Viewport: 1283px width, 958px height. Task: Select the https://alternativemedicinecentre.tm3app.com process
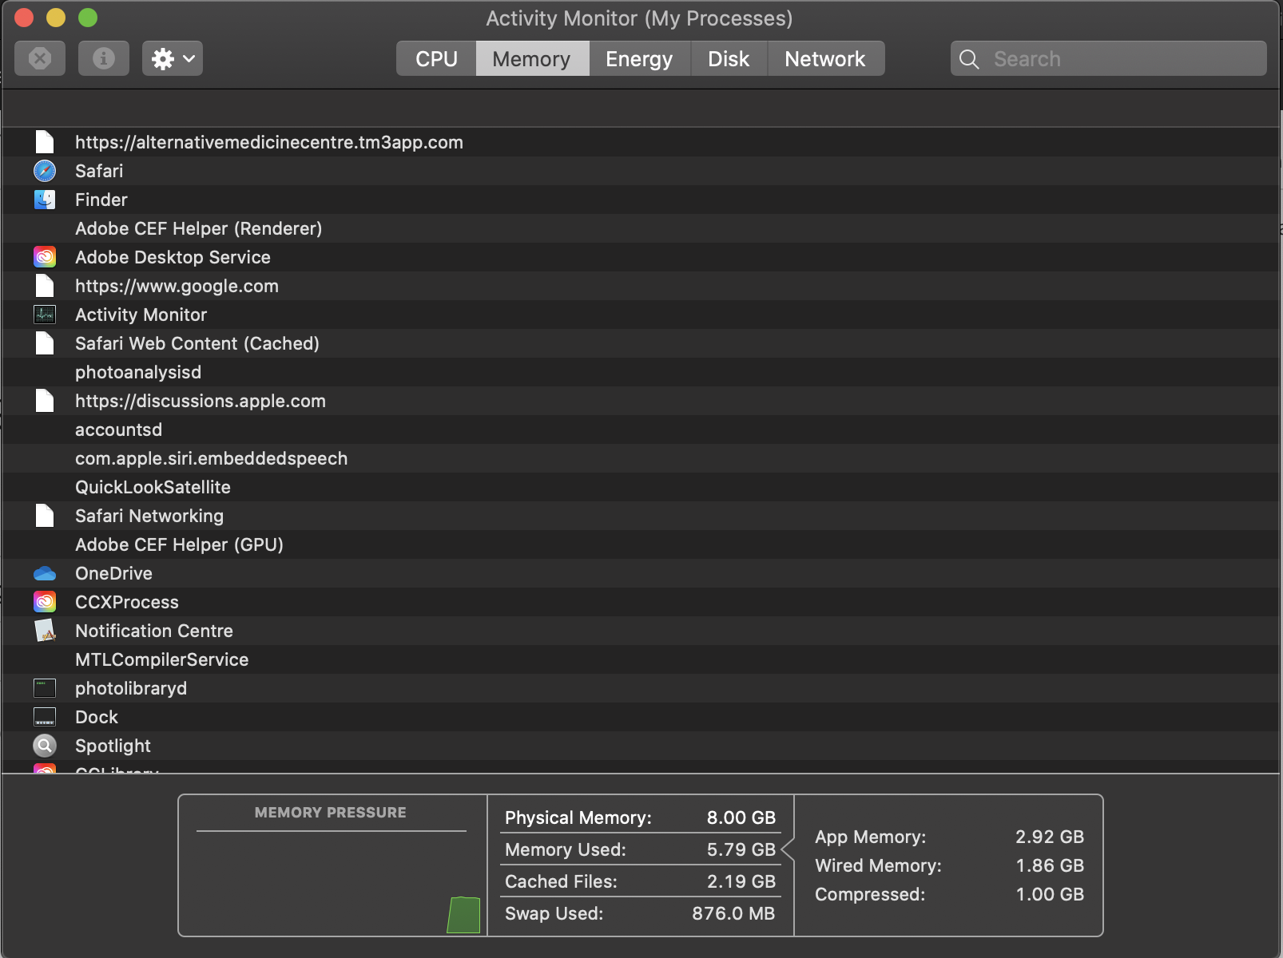point(269,142)
